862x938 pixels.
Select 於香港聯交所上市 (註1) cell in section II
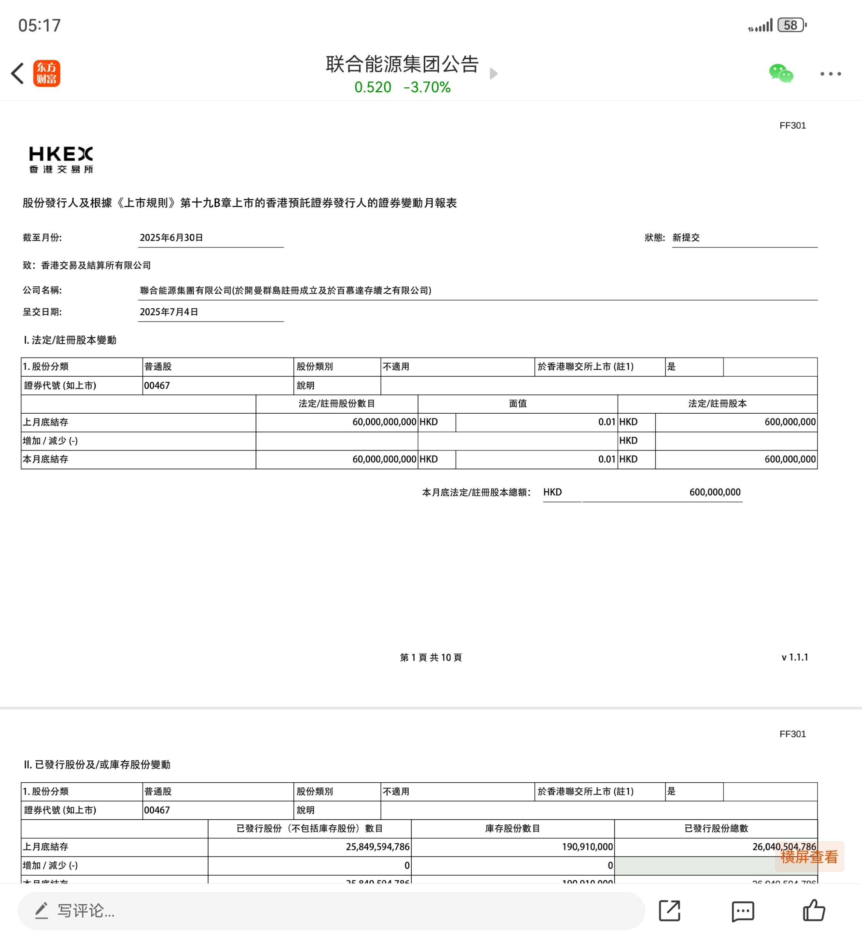coord(600,791)
